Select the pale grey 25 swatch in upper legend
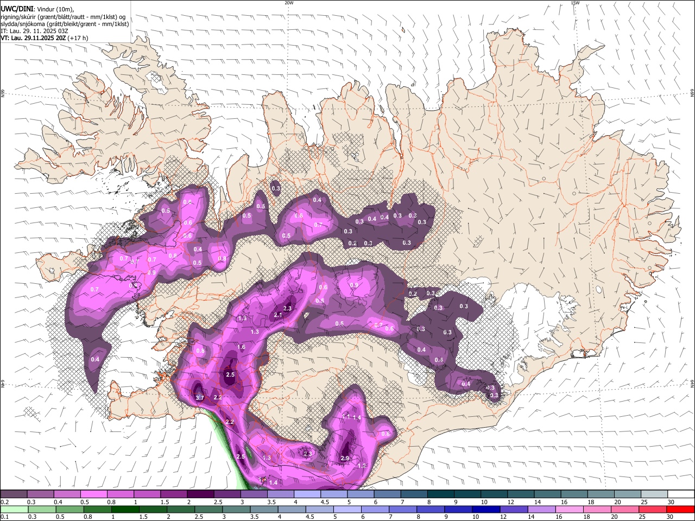Screen dimensions: 695x521 click(653, 494)
